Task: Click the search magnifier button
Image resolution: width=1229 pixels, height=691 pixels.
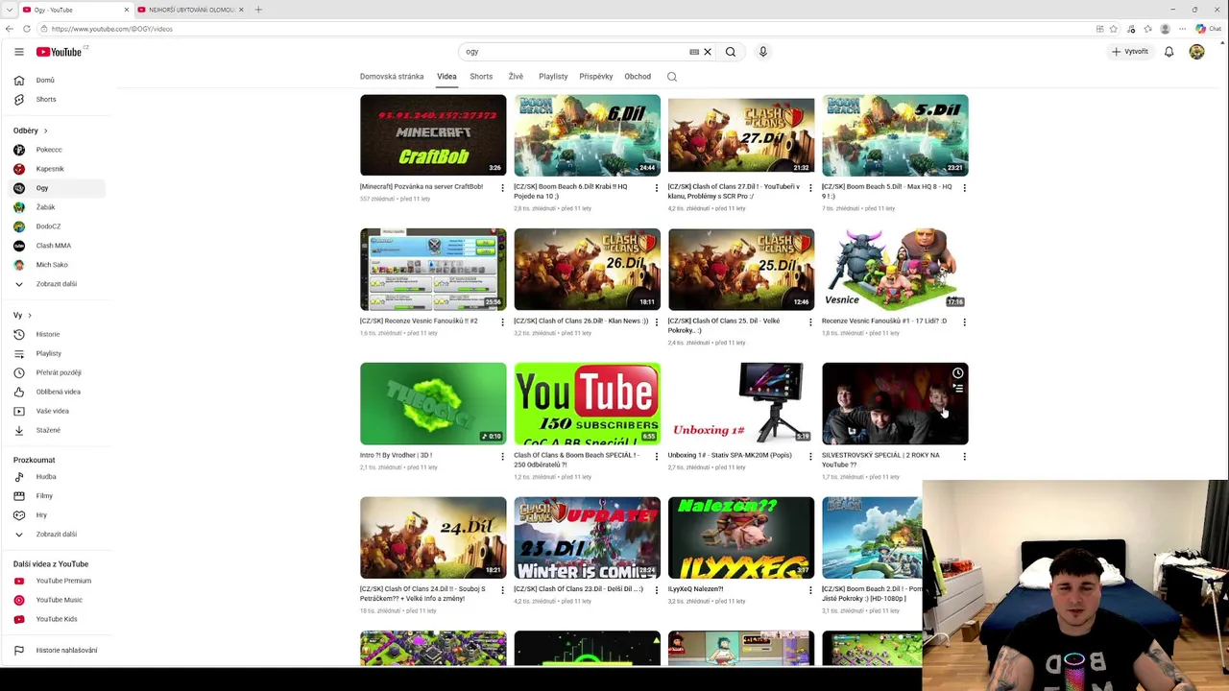Action: click(731, 52)
